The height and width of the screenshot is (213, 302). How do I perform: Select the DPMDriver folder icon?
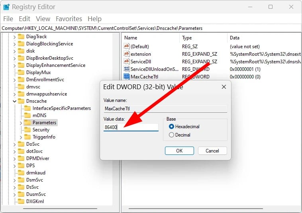coord(21,158)
